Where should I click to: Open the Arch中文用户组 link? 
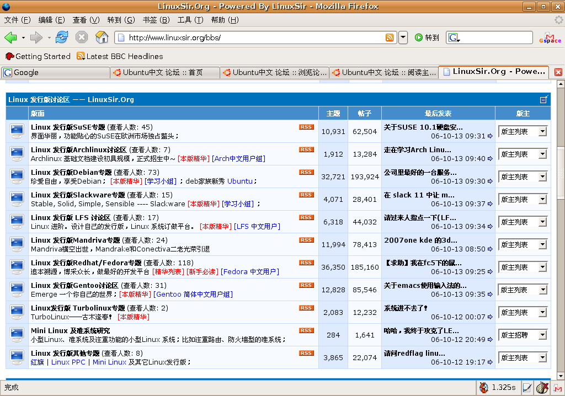[238, 158]
